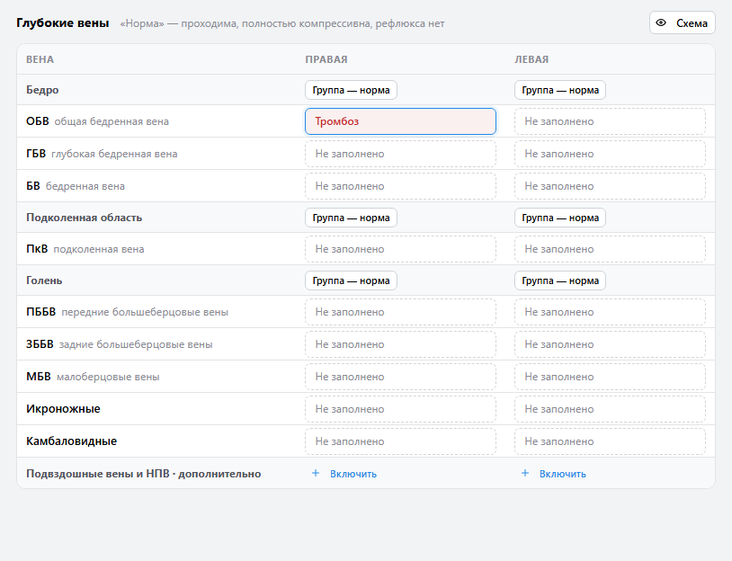Click the Подвздошные вены и НПВ label

(x=143, y=474)
